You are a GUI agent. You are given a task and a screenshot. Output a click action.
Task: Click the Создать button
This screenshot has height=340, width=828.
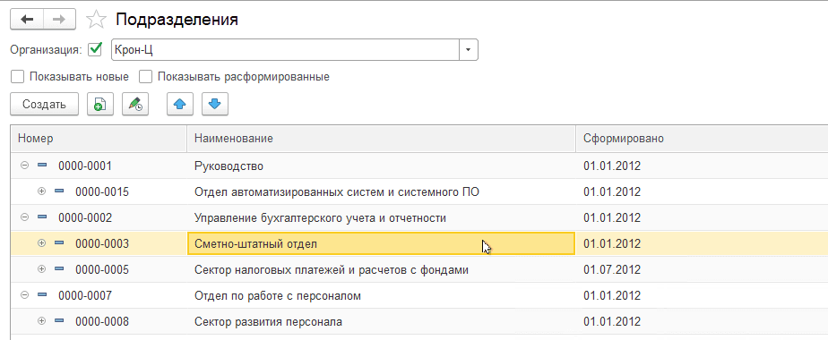pos(45,104)
